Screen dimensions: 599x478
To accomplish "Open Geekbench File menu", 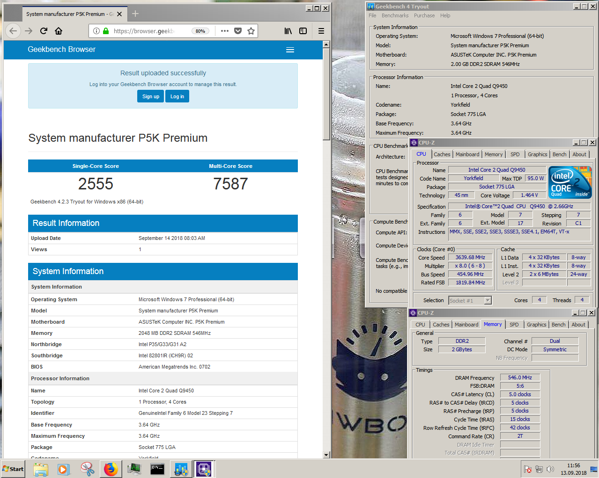I will click(x=372, y=15).
